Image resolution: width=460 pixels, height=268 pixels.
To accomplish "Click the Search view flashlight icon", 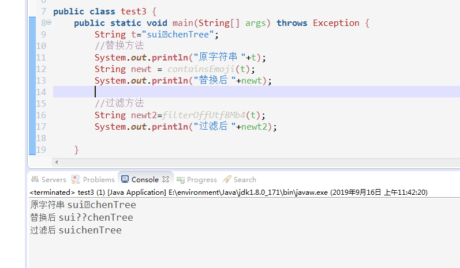I will coord(227,179).
